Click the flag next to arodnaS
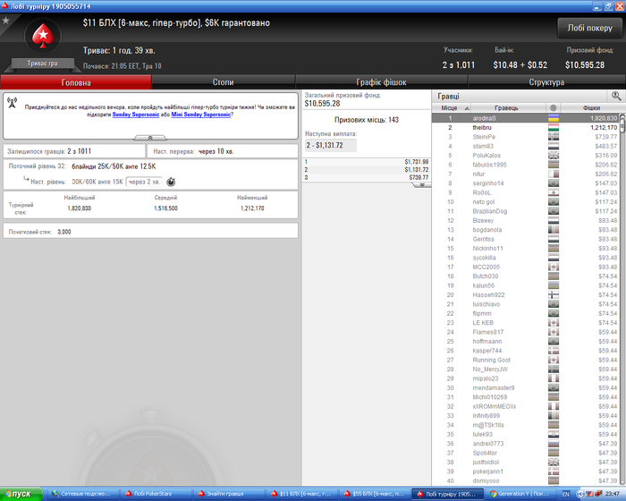Image resolution: width=626 pixels, height=501 pixels. (554, 118)
